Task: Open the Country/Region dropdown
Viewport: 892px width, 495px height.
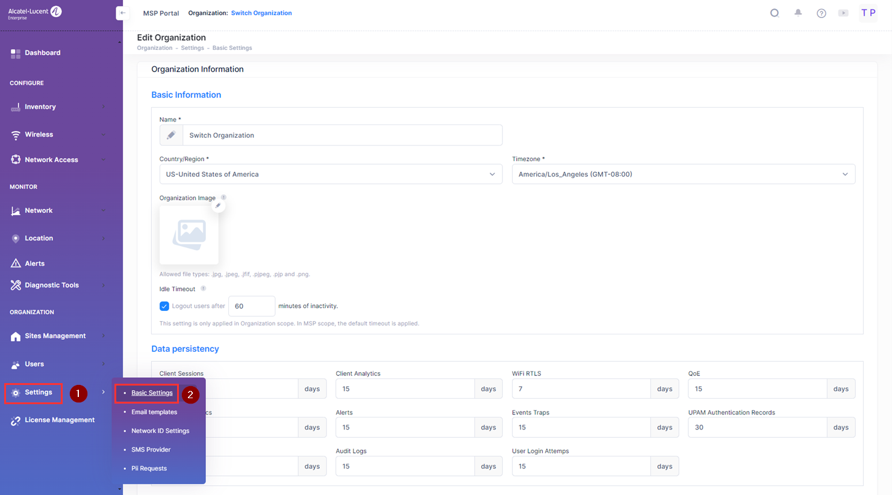Action: tap(331, 174)
